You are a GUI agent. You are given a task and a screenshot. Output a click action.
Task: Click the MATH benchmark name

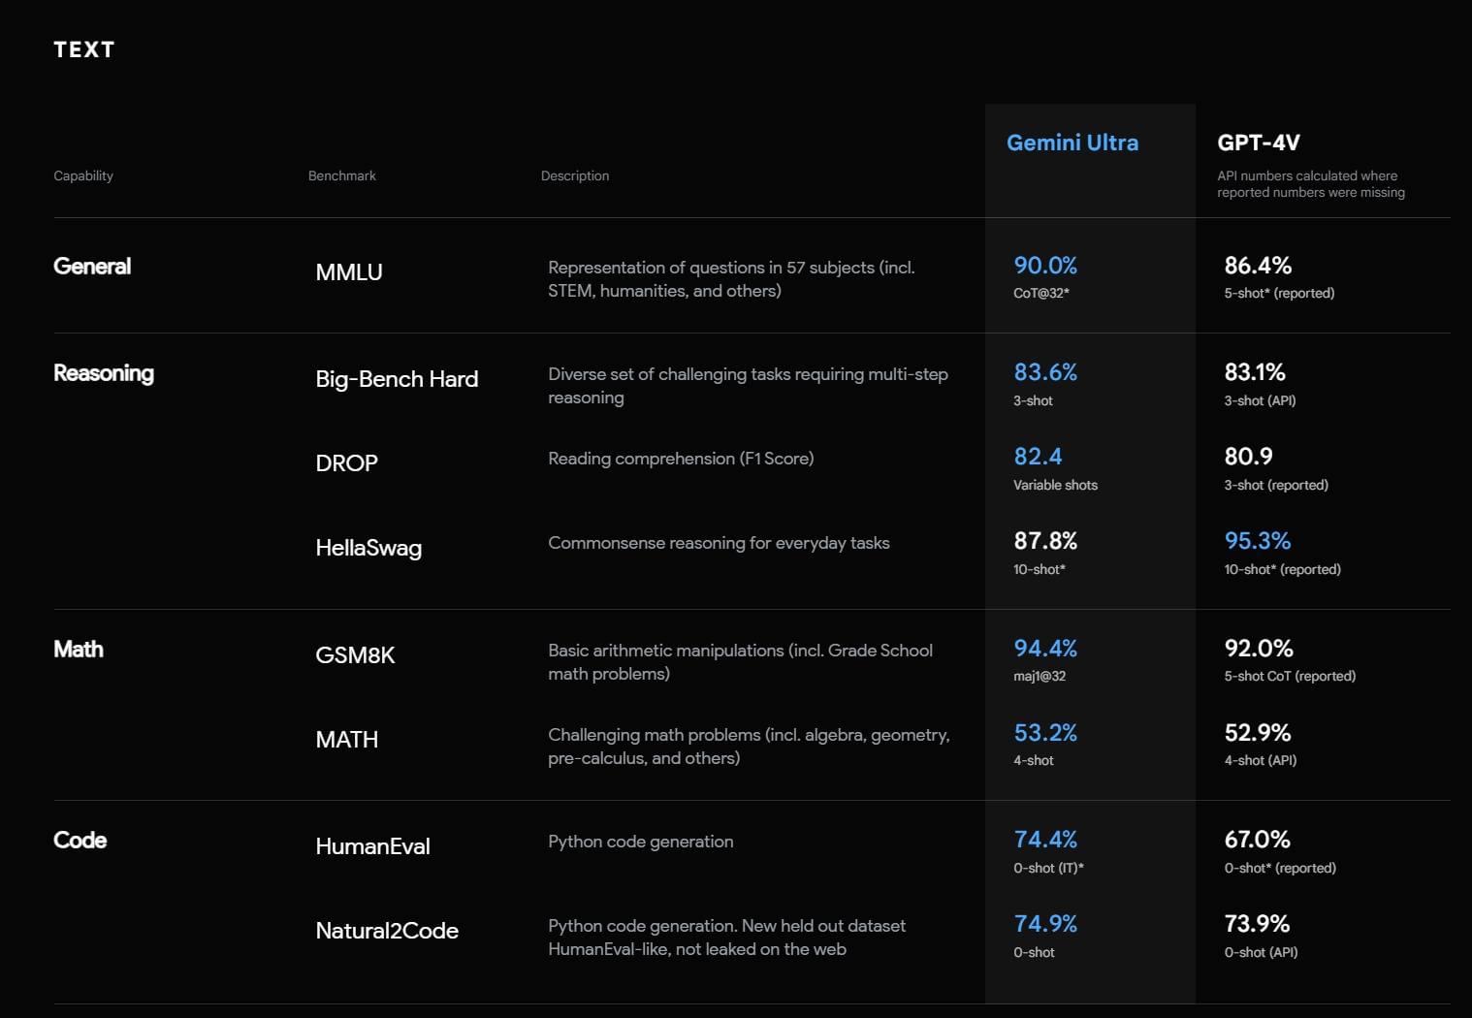pyautogui.click(x=347, y=740)
